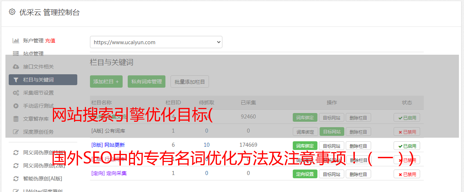Click the gear icon beside 优采云 管理控制台

click(12, 12)
